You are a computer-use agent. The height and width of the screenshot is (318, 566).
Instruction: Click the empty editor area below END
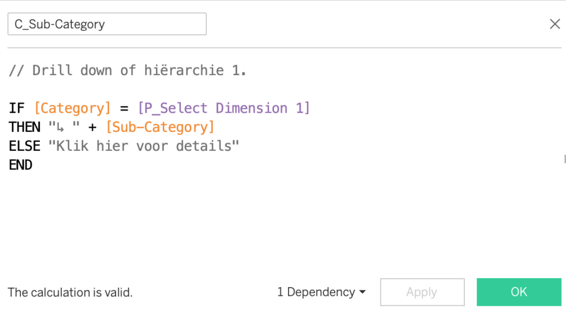click(x=276, y=221)
